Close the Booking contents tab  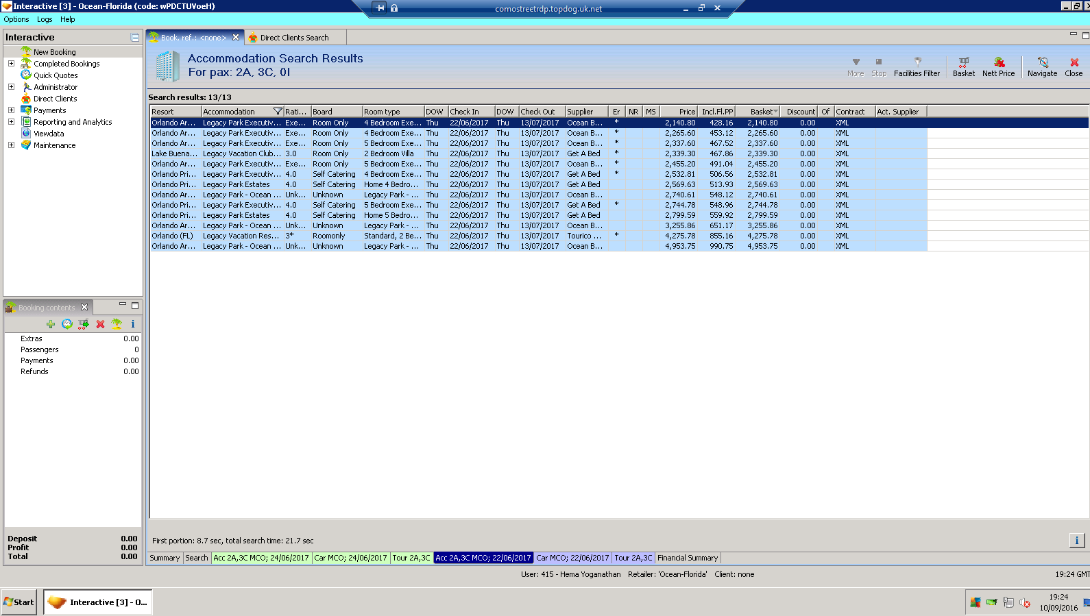(x=84, y=307)
